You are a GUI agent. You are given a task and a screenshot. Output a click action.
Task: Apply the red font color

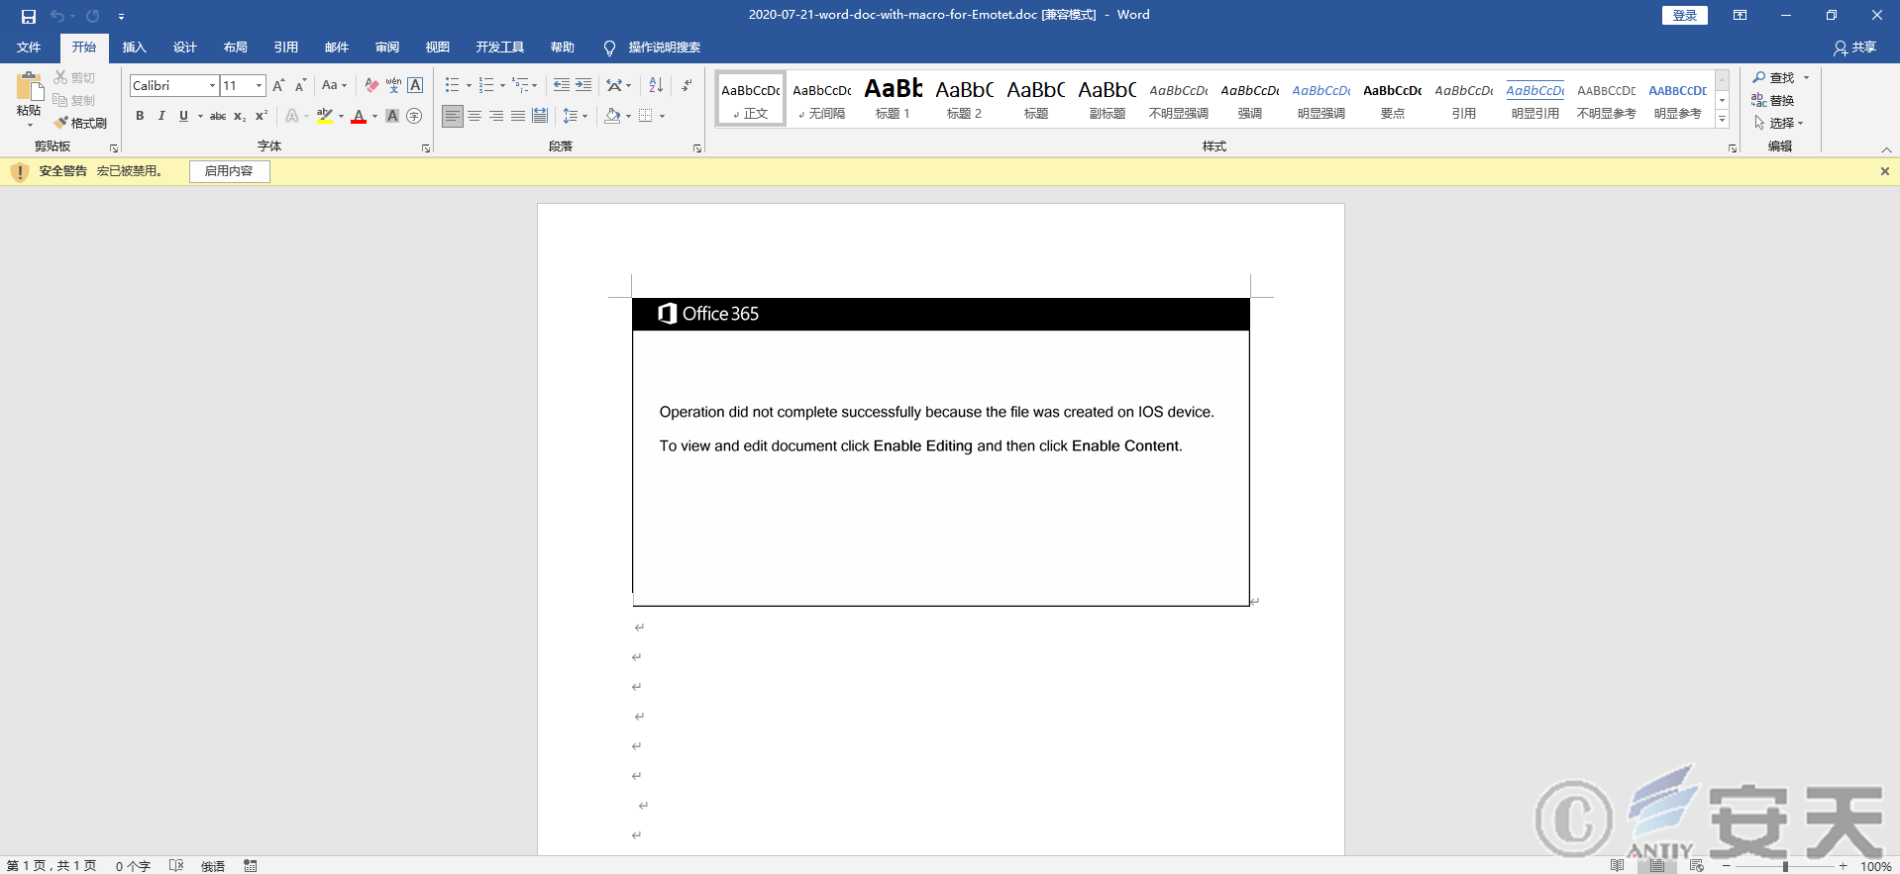pyautogui.click(x=359, y=117)
